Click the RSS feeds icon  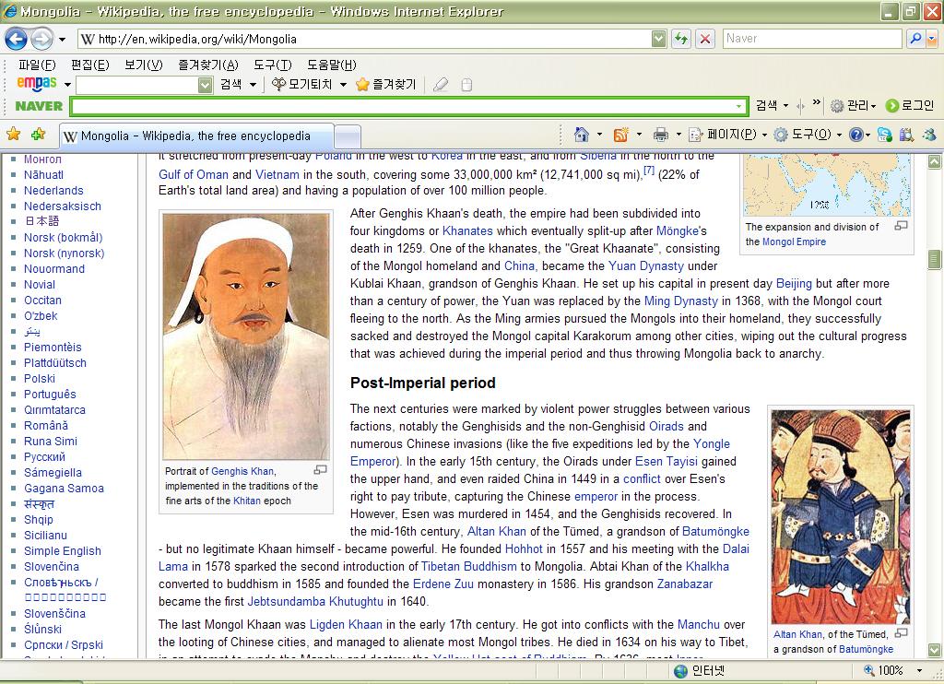pyautogui.click(x=620, y=135)
